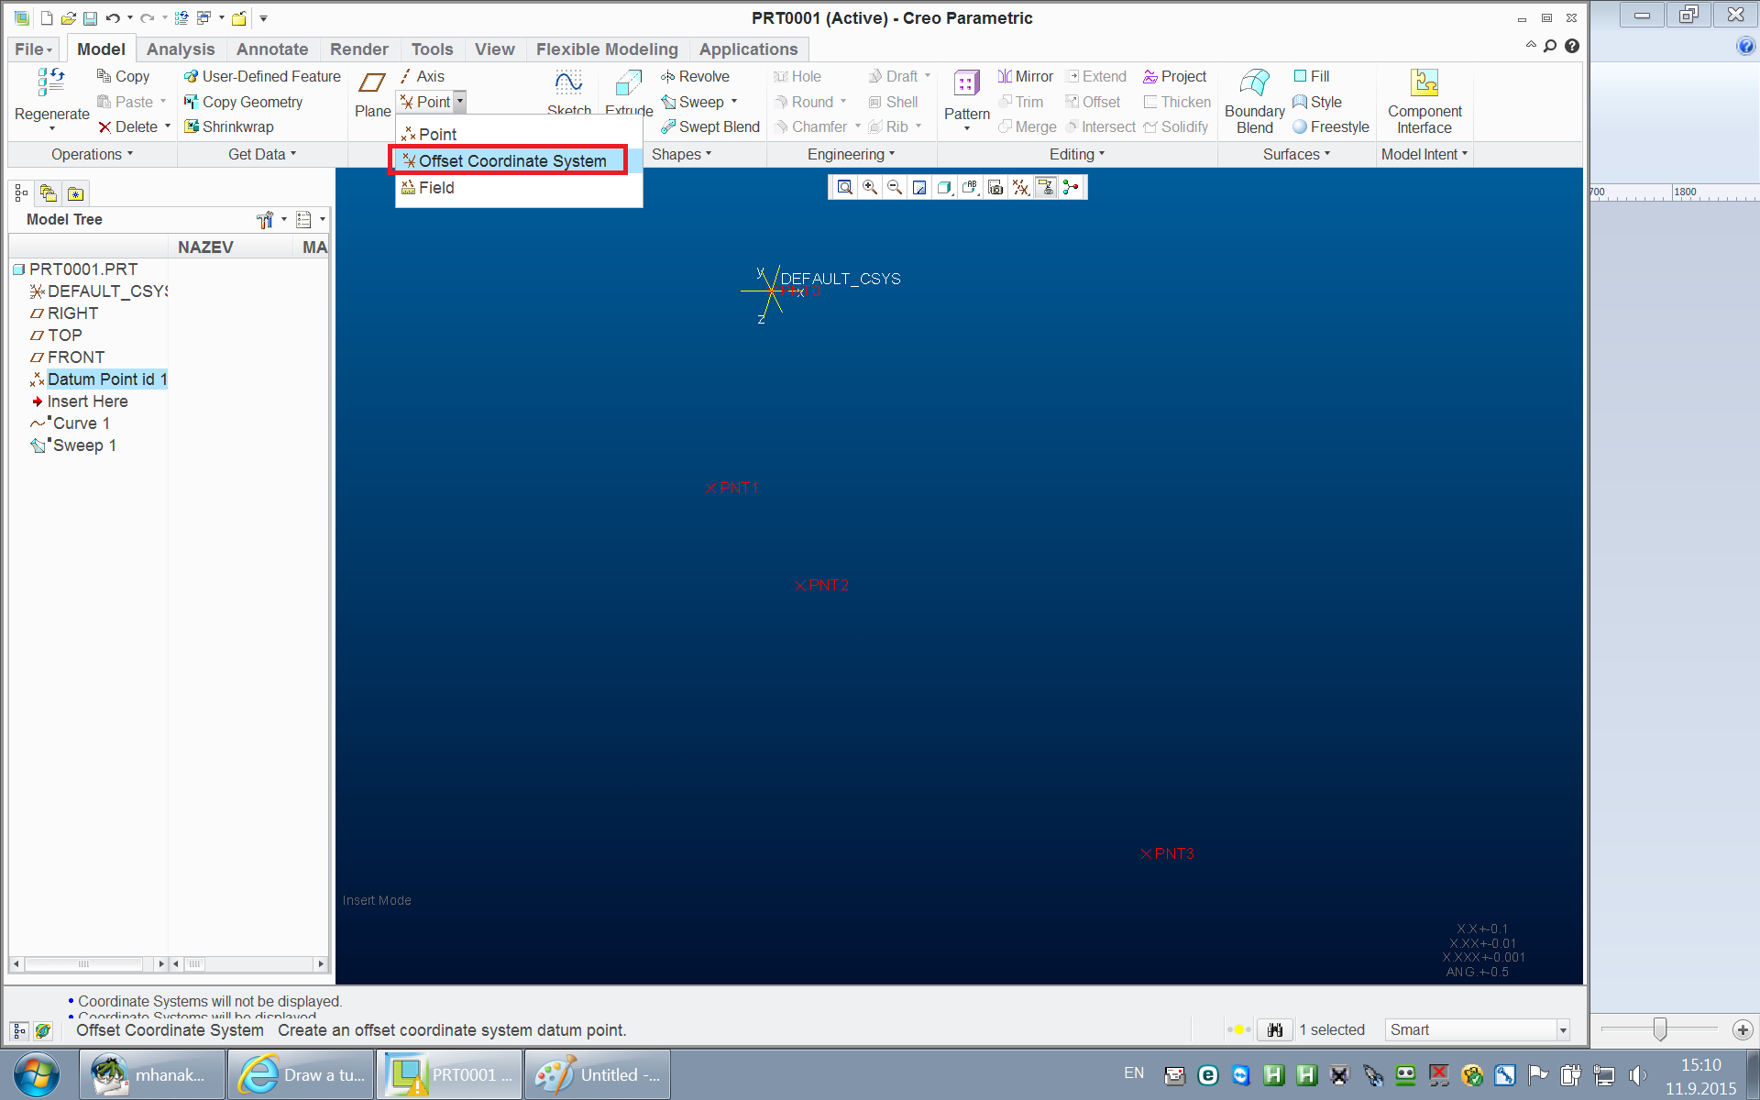
Task: Open the Creo help question mark icon
Action: [1572, 46]
